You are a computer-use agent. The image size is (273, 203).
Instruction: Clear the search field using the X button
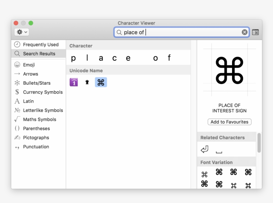244,32
